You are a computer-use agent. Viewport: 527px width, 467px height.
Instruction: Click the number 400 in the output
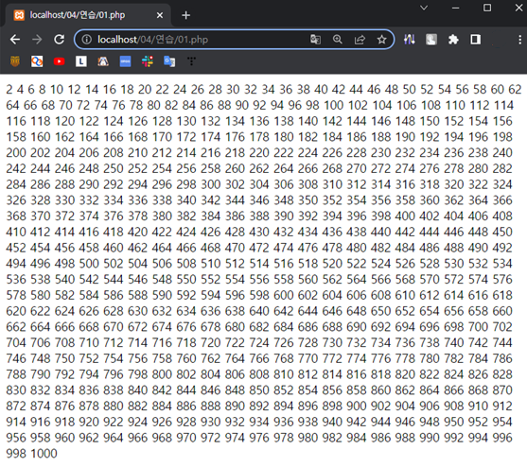click(405, 216)
